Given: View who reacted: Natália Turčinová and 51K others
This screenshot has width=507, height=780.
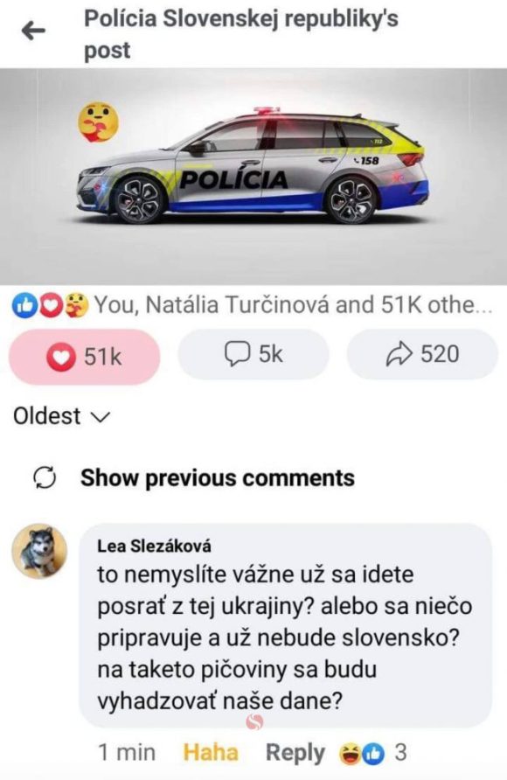Looking at the screenshot, I should click(293, 305).
